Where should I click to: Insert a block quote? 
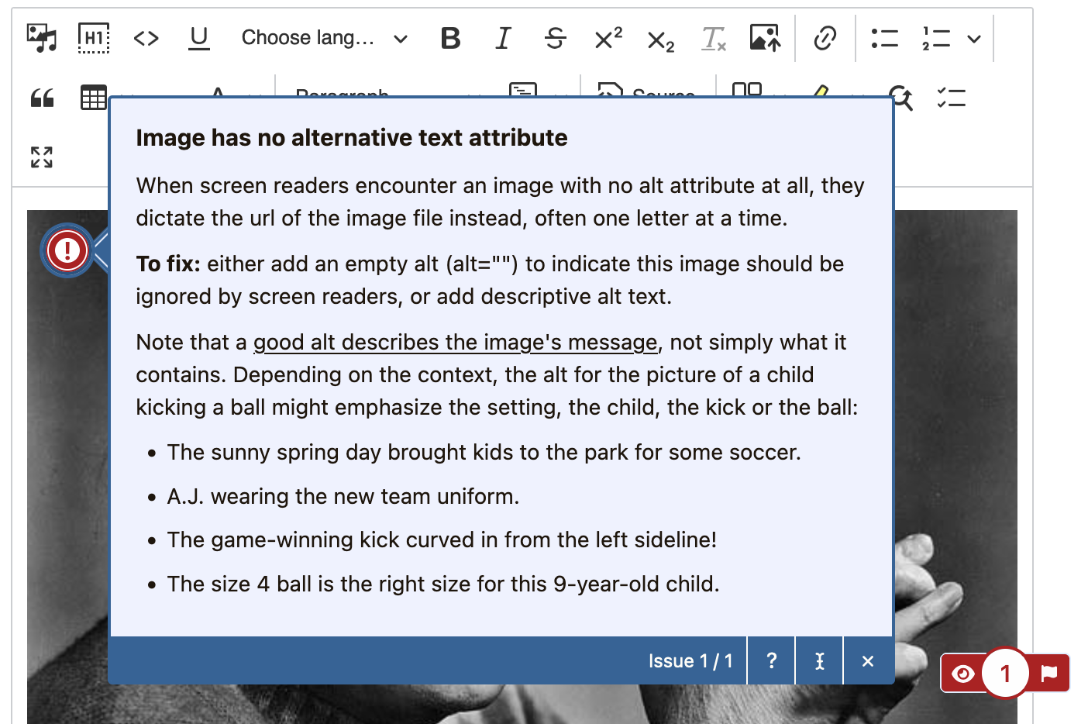click(x=42, y=98)
